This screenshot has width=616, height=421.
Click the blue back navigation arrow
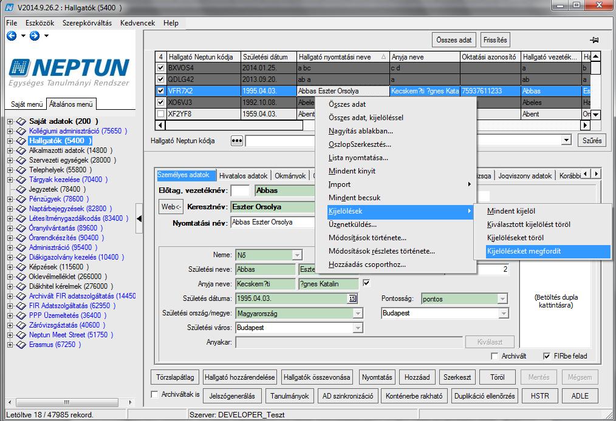[x=12, y=36]
